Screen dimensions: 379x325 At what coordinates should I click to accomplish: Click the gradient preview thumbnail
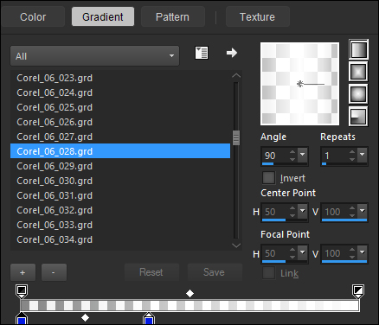coord(299,84)
